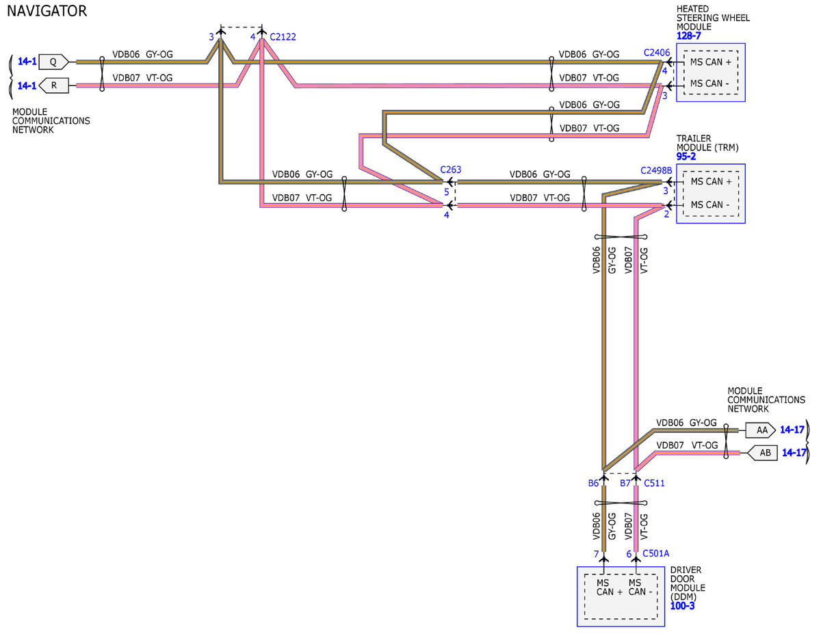Select pin B6 at connector C511
This screenshot has width=821, height=634.
click(x=593, y=483)
